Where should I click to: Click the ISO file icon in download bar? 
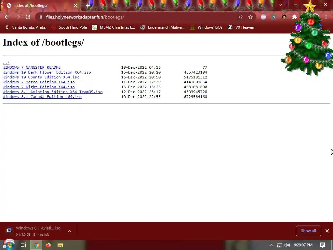pos(9,230)
